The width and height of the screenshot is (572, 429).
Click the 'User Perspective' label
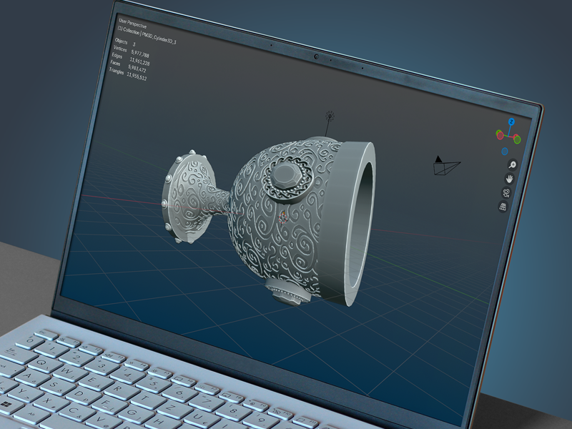pyautogui.click(x=133, y=24)
